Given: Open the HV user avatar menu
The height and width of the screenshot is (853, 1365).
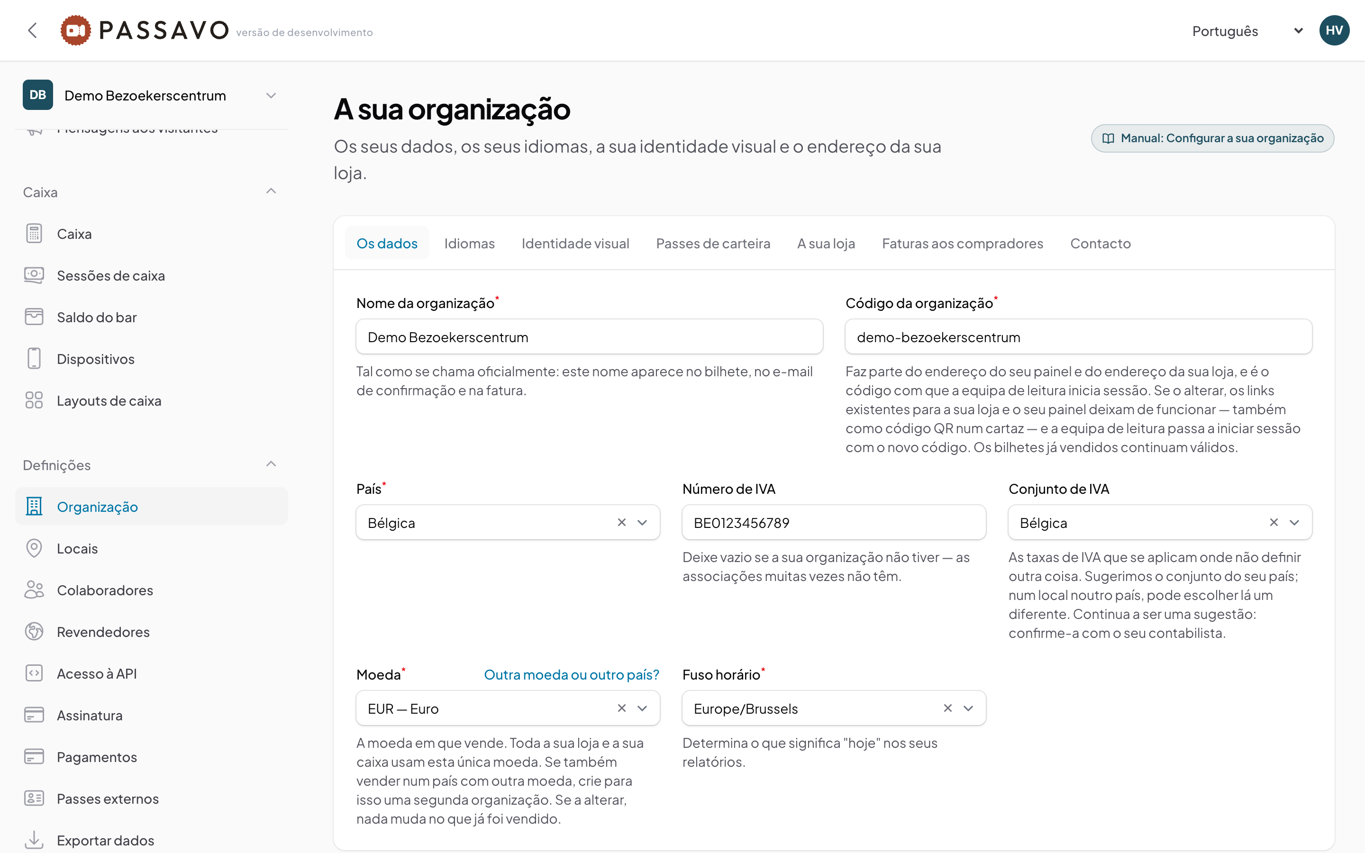Looking at the screenshot, I should click(x=1334, y=30).
